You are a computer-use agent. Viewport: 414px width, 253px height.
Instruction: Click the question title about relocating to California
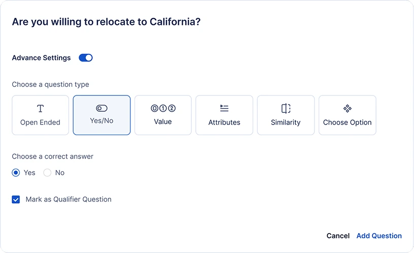coord(107,22)
